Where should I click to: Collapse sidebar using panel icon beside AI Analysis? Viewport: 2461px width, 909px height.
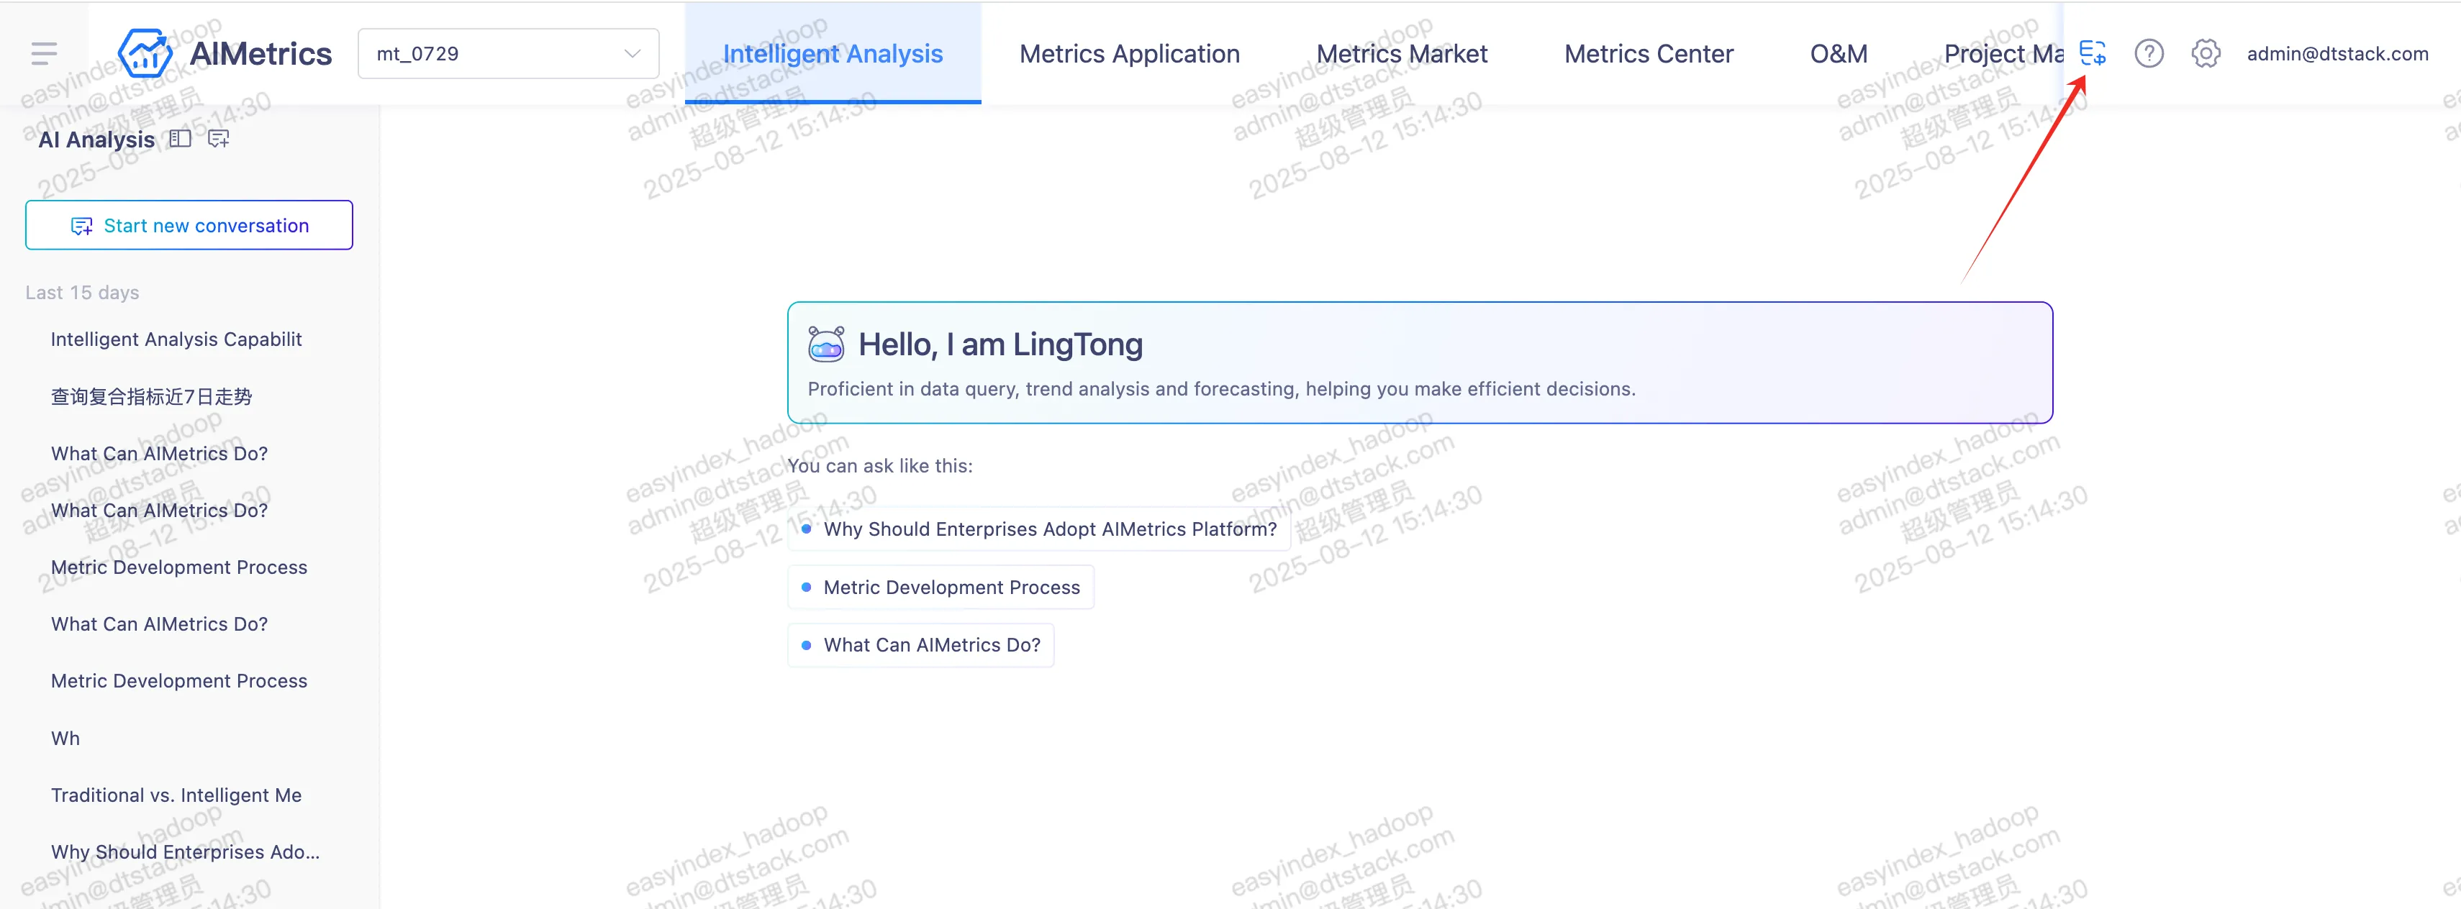180,139
